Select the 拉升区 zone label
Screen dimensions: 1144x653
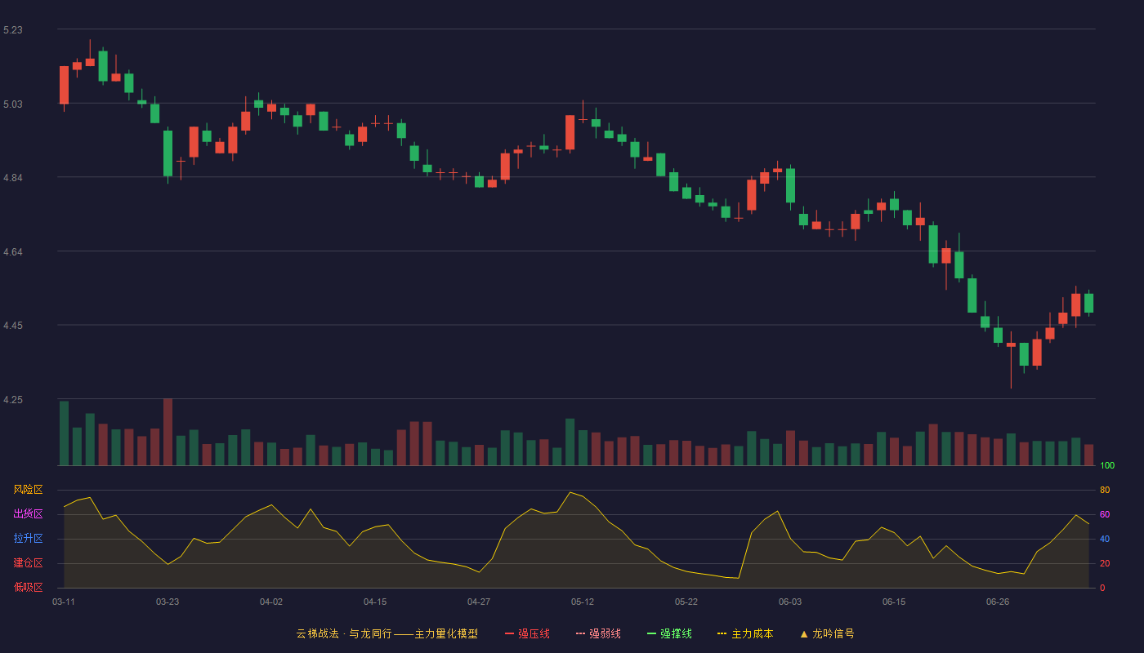28,539
